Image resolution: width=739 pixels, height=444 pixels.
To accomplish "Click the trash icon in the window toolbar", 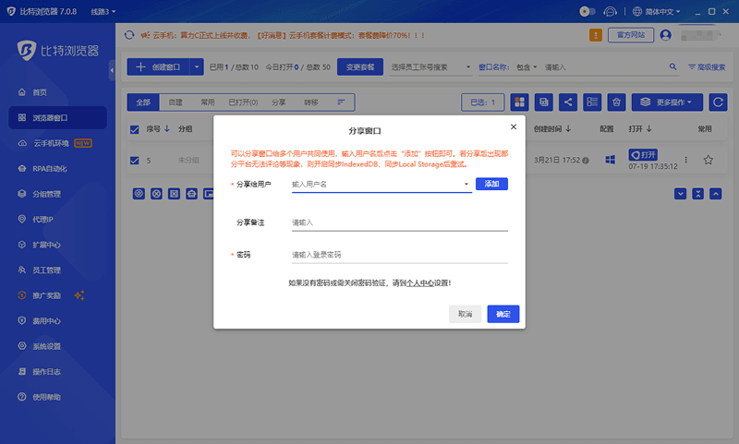I will pos(616,102).
